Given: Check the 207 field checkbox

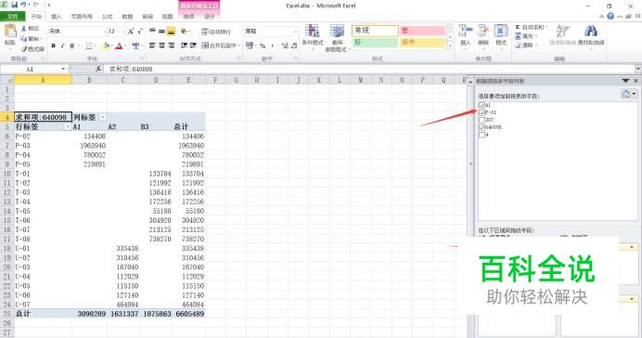Looking at the screenshot, I should pyautogui.click(x=481, y=120).
